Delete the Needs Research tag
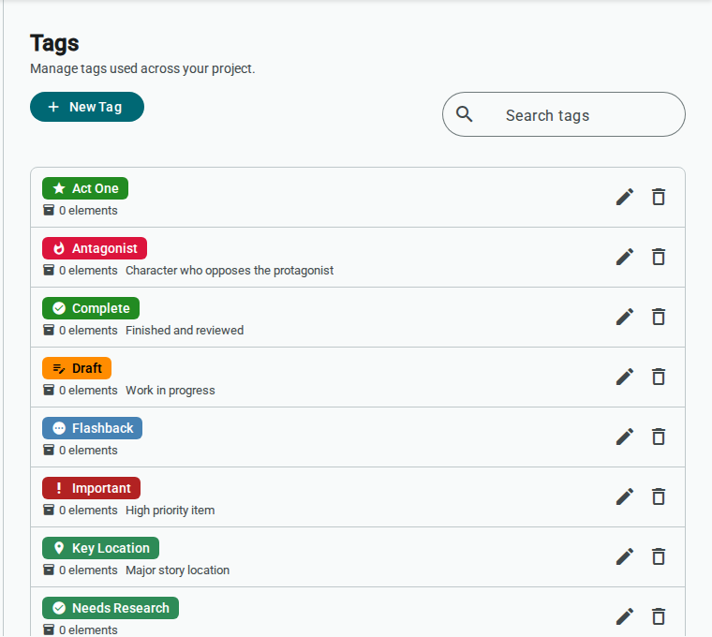712x637 pixels. click(x=659, y=616)
